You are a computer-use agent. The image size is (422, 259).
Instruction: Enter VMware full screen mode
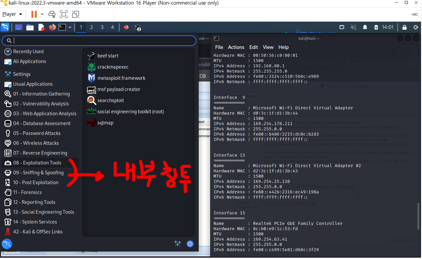pos(64,14)
